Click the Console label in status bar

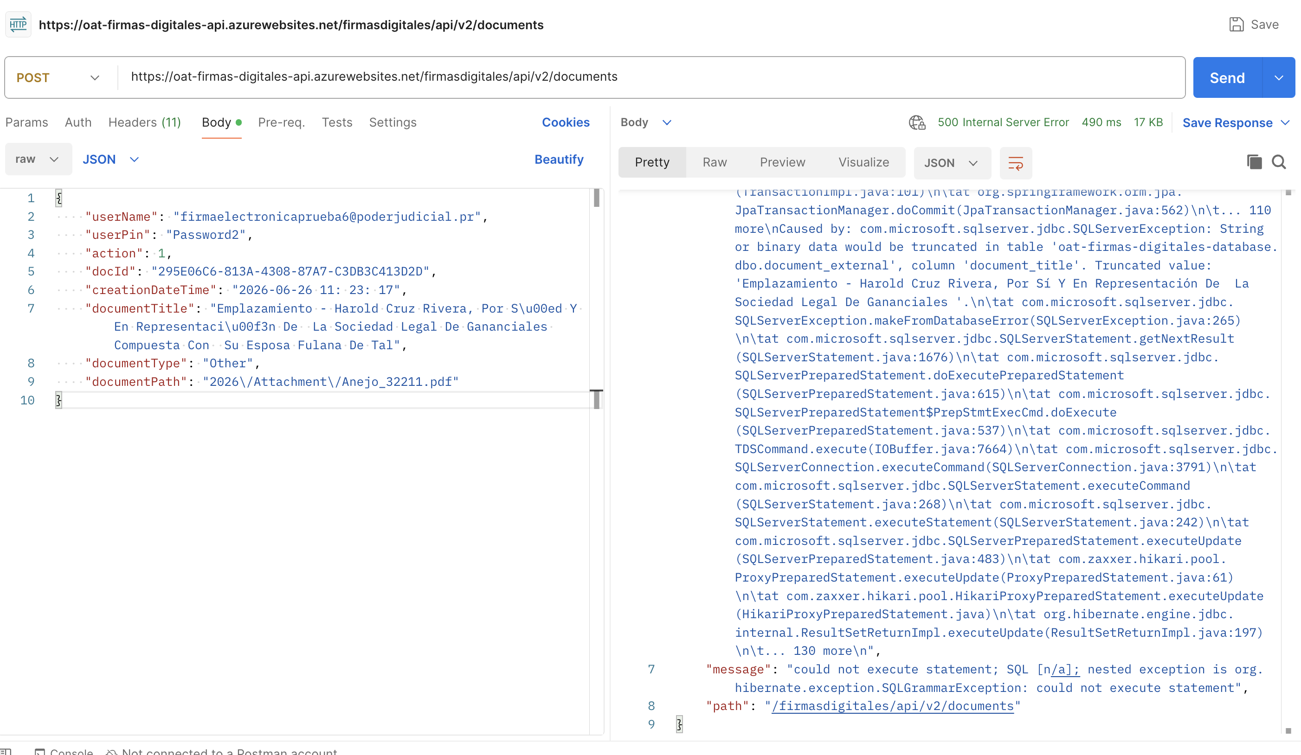point(71,751)
